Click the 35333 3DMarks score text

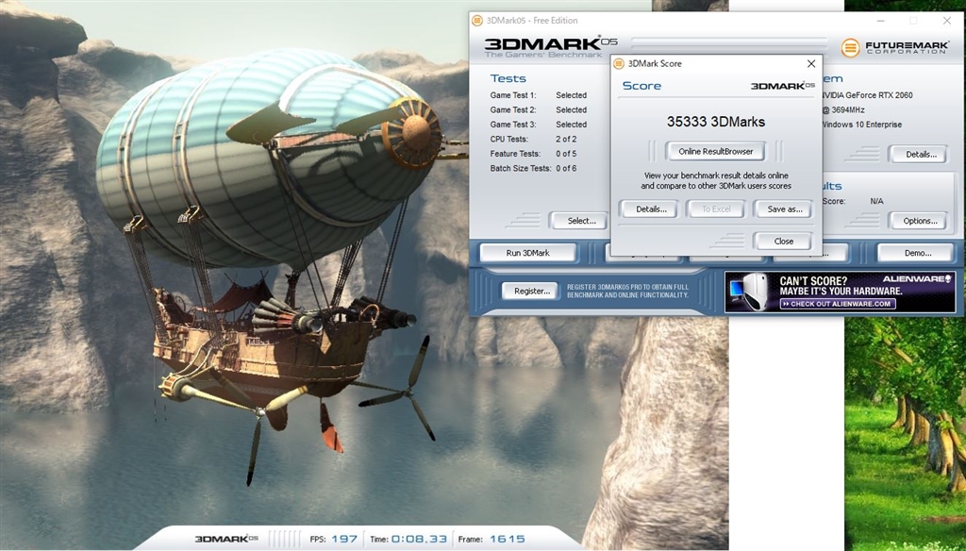click(715, 122)
